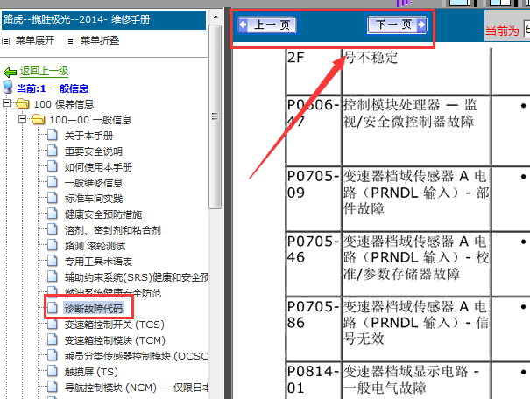530x399 pixels.
Task: Open the 标准车间实践 document
Action: (94, 199)
